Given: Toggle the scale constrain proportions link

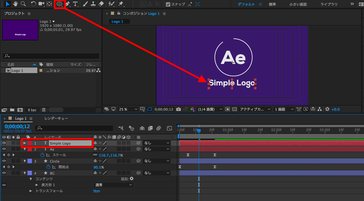Looking at the screenshot, I should (x=95, y=155).
